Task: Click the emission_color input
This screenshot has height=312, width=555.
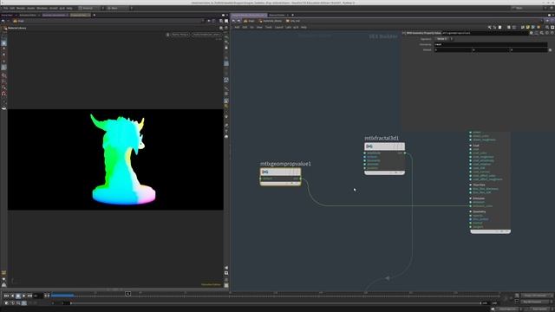Action: point(470,206)
